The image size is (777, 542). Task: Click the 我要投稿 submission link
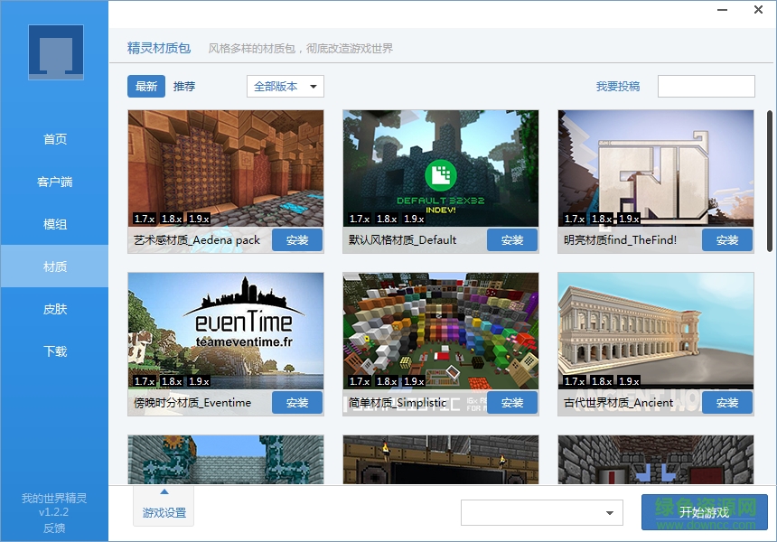[618, 87]
